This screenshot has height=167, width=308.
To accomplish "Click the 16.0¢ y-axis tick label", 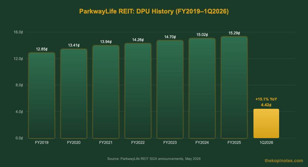I will (x=18, y=32).
